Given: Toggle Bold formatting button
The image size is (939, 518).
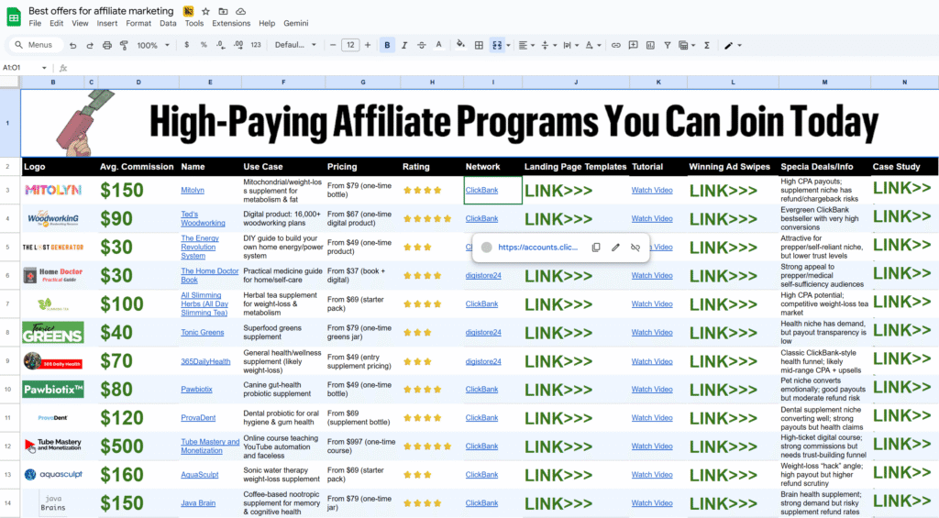Looking at the screenshot, I should (x=388, y=45).
